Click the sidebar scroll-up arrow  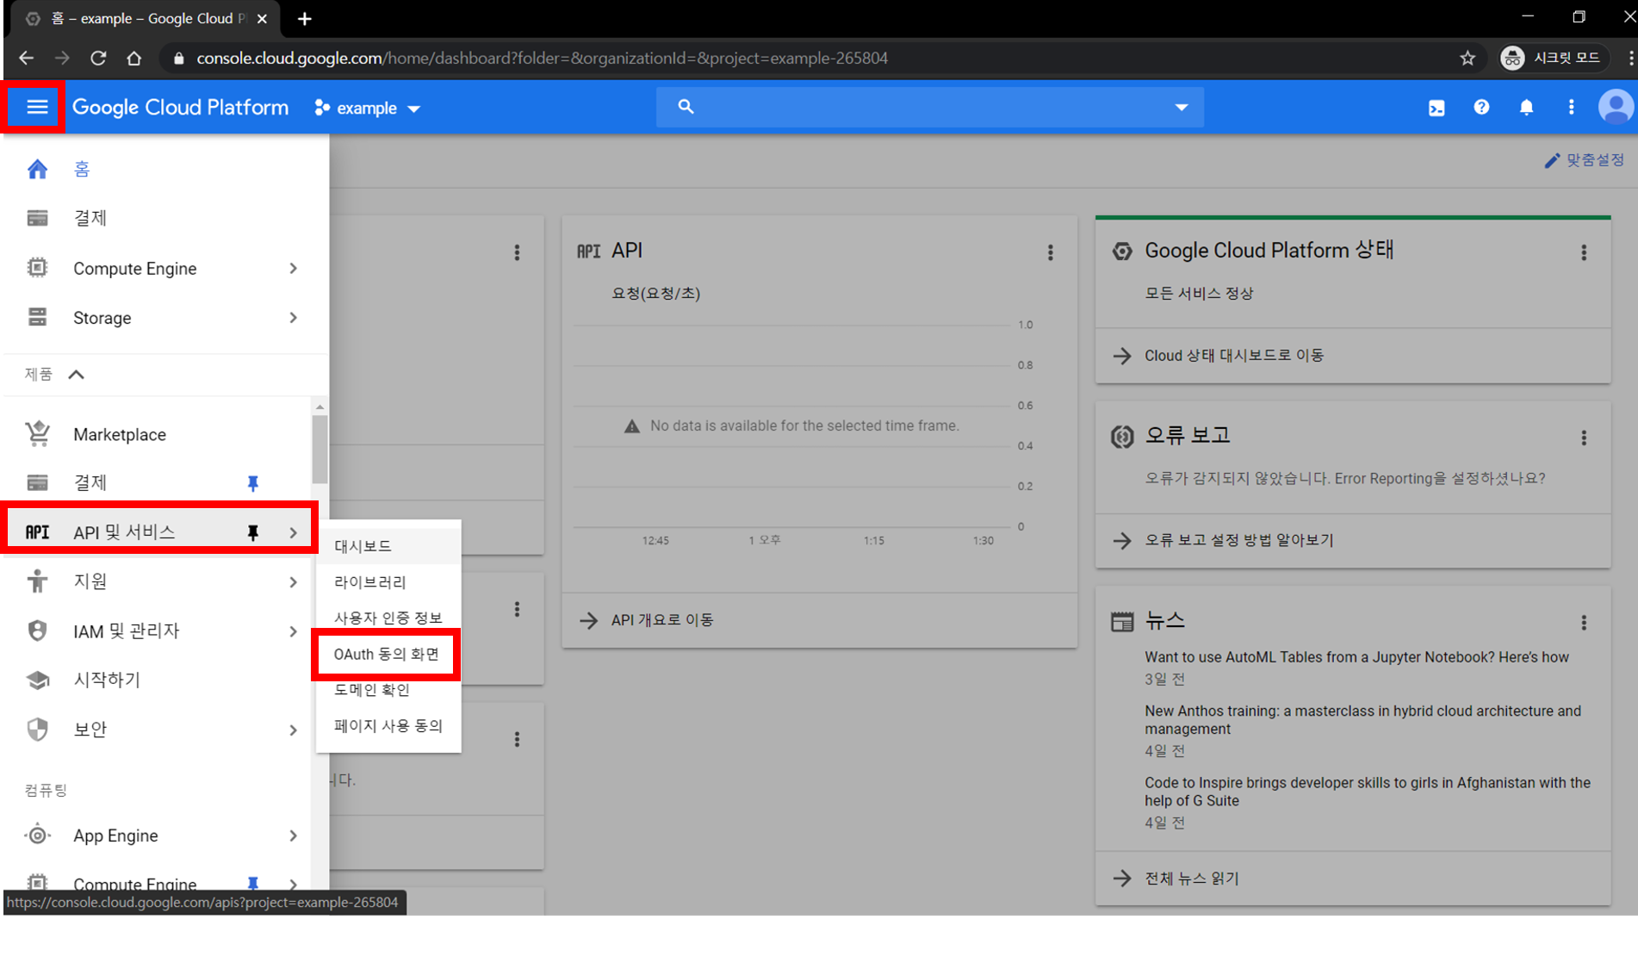tap(320, 407)
